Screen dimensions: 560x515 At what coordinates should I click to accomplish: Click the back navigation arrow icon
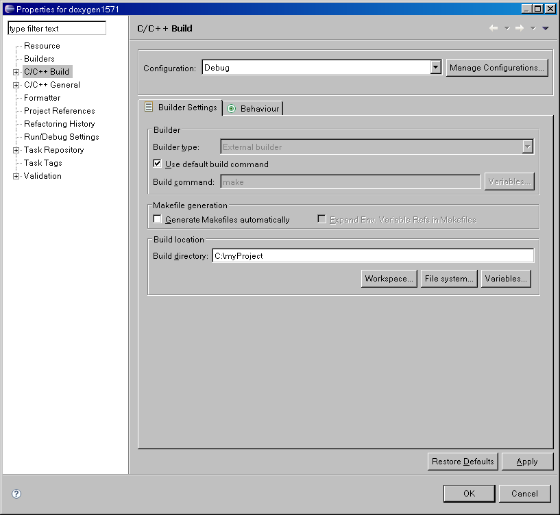493,28
